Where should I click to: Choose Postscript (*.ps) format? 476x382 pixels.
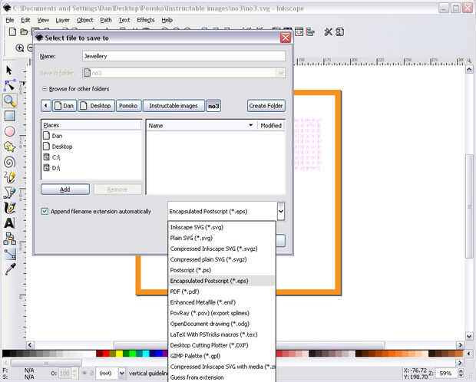[222, 270]
